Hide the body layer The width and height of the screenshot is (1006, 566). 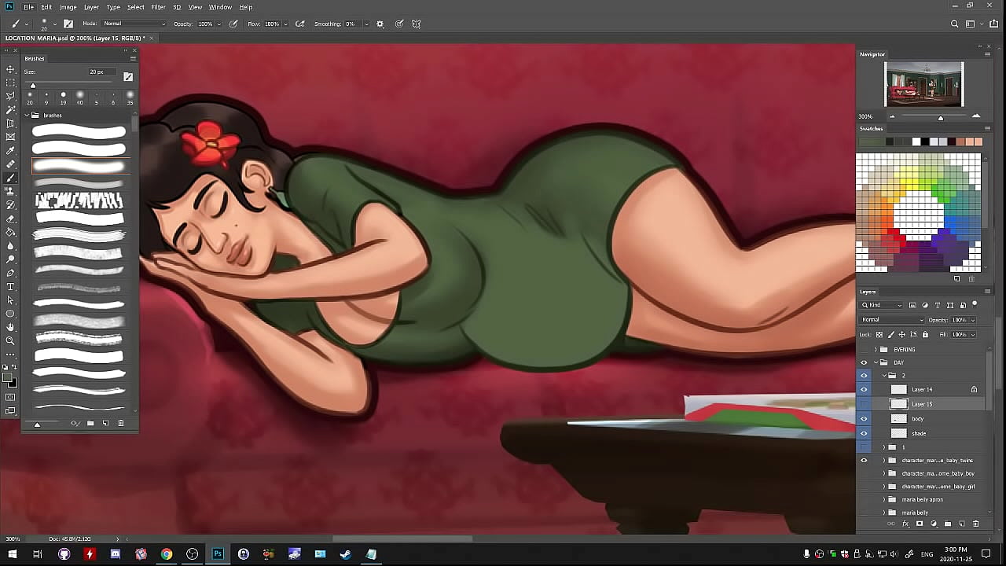[x=864, y=419]
